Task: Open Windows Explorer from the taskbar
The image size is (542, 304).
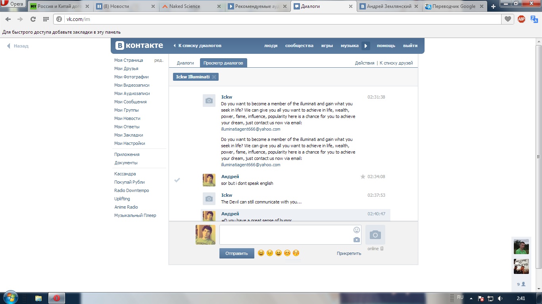Action: click(38, 298)
